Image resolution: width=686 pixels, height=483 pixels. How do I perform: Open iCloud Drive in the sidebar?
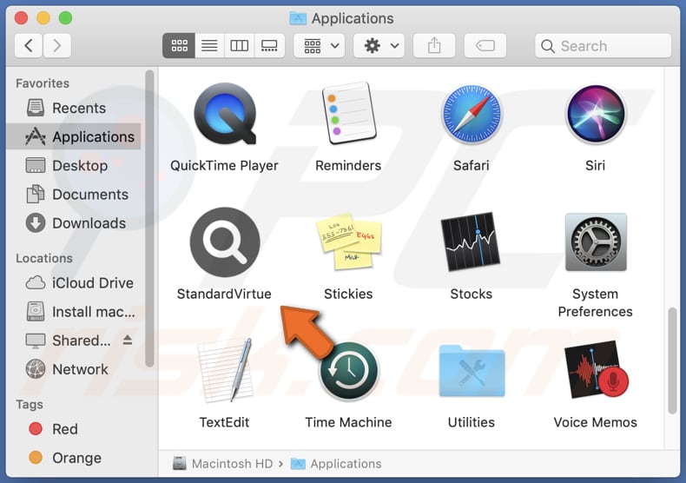click(75, 283)
